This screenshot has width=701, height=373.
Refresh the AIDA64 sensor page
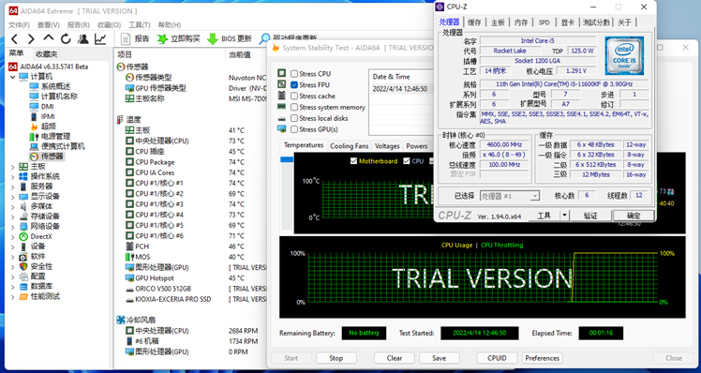pyautogui.click(x=66, y=39)
